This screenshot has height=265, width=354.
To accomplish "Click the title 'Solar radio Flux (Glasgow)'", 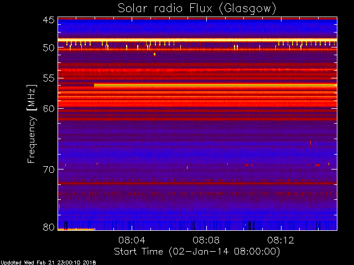I will [x=197, y=8].
